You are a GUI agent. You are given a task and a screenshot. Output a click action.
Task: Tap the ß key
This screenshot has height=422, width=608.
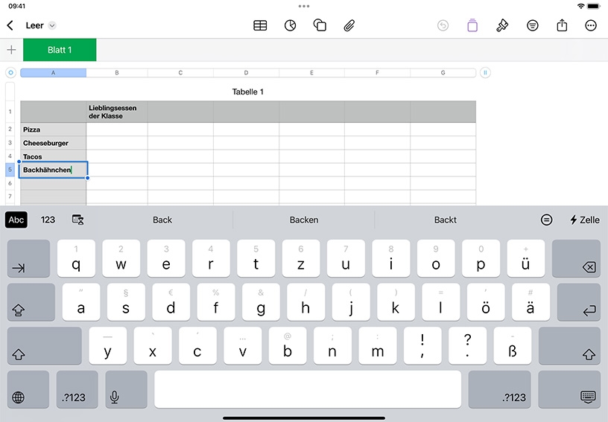[x=513, y=346]
